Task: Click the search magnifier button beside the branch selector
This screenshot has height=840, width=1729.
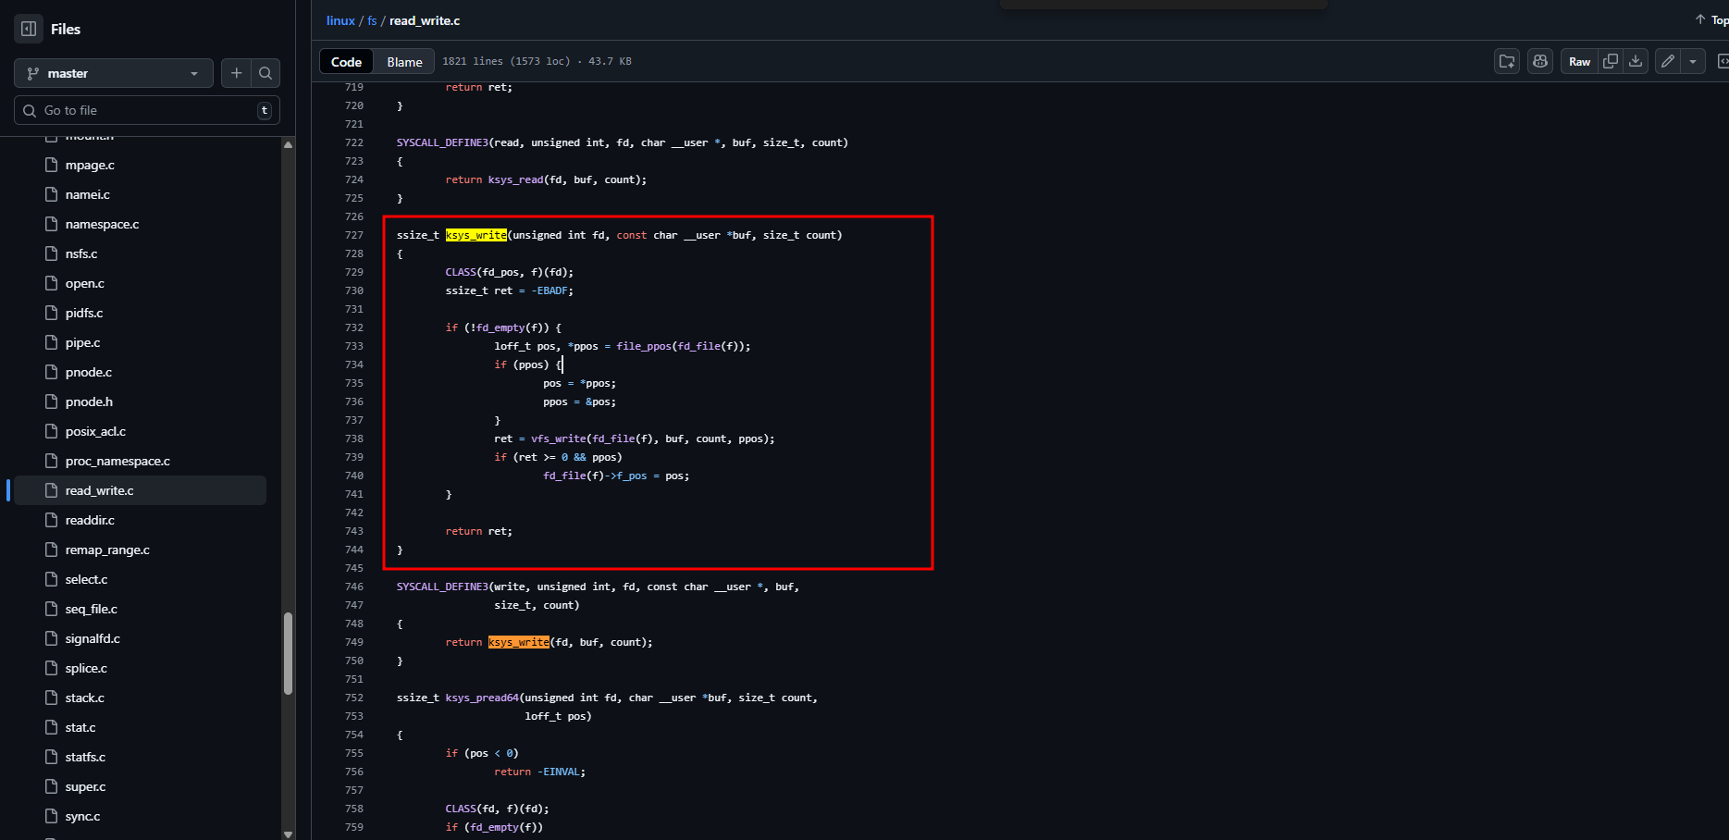Action: click(266, 73)
